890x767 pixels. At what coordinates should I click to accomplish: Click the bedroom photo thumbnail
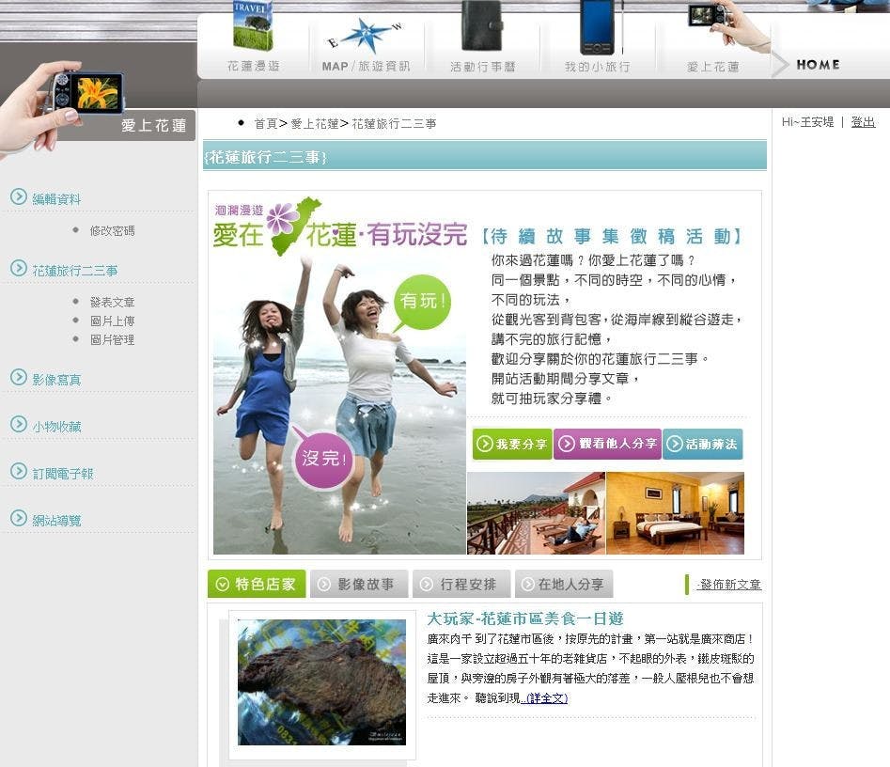[x=682, y=513]
